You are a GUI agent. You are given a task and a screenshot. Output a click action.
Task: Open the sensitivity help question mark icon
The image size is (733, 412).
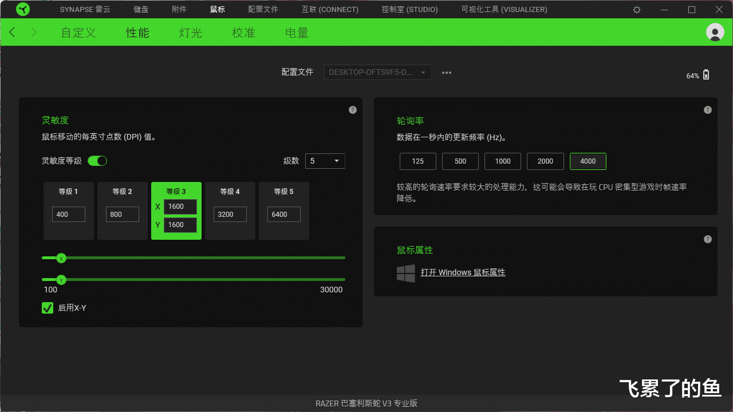[353, 109]
